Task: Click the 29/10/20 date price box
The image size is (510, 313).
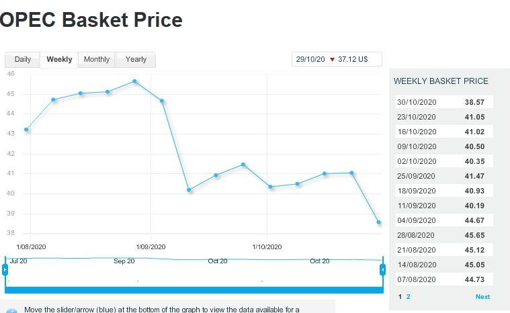Action: [337, 60]
